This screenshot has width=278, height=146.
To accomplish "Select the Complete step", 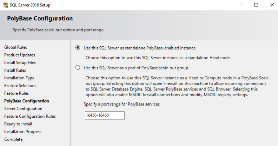I will pos(13,139).
